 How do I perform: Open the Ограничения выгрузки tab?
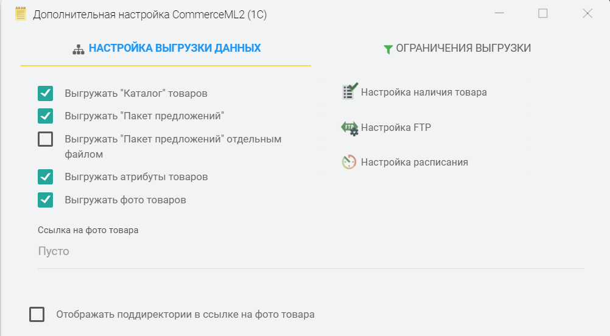coord(463,48)
